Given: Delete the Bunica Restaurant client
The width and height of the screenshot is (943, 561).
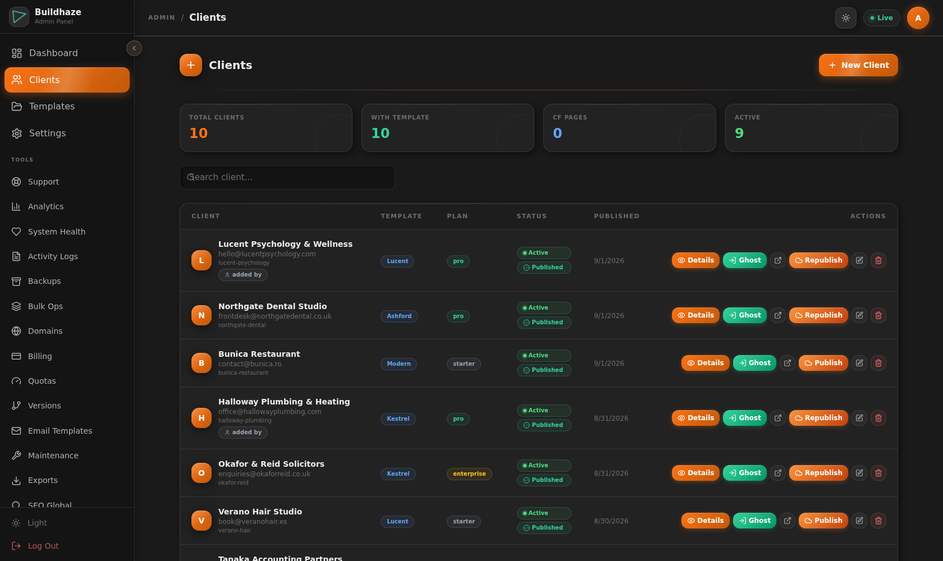Looking at the screenshot, I should (878, 363).
